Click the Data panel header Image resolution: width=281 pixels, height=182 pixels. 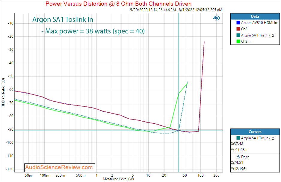255,16
